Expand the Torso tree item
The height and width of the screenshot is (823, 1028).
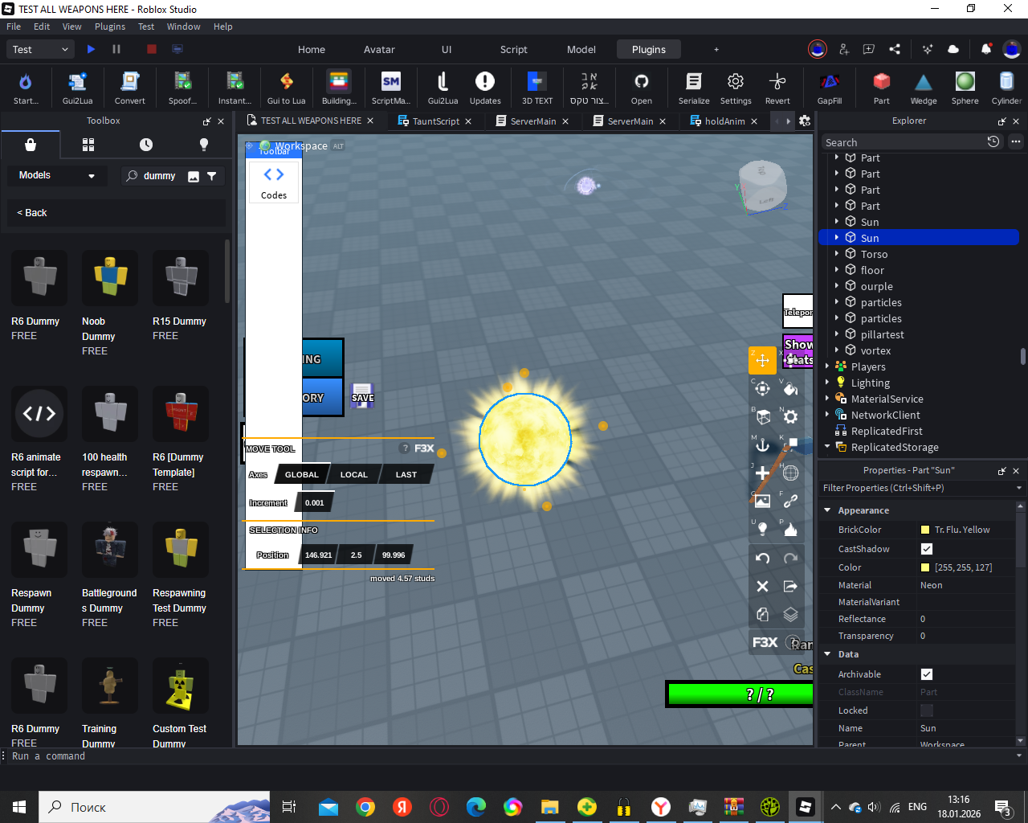[837, 253]
